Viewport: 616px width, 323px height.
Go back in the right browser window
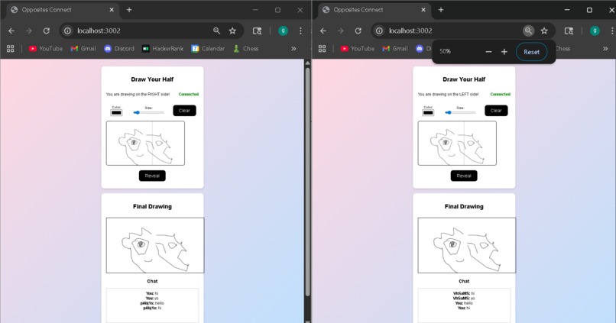323,31
